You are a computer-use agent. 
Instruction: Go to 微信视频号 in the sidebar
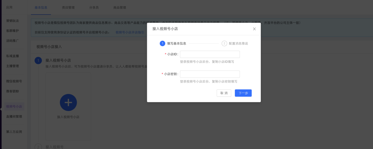pyautogui.click(x=14, y=81)
